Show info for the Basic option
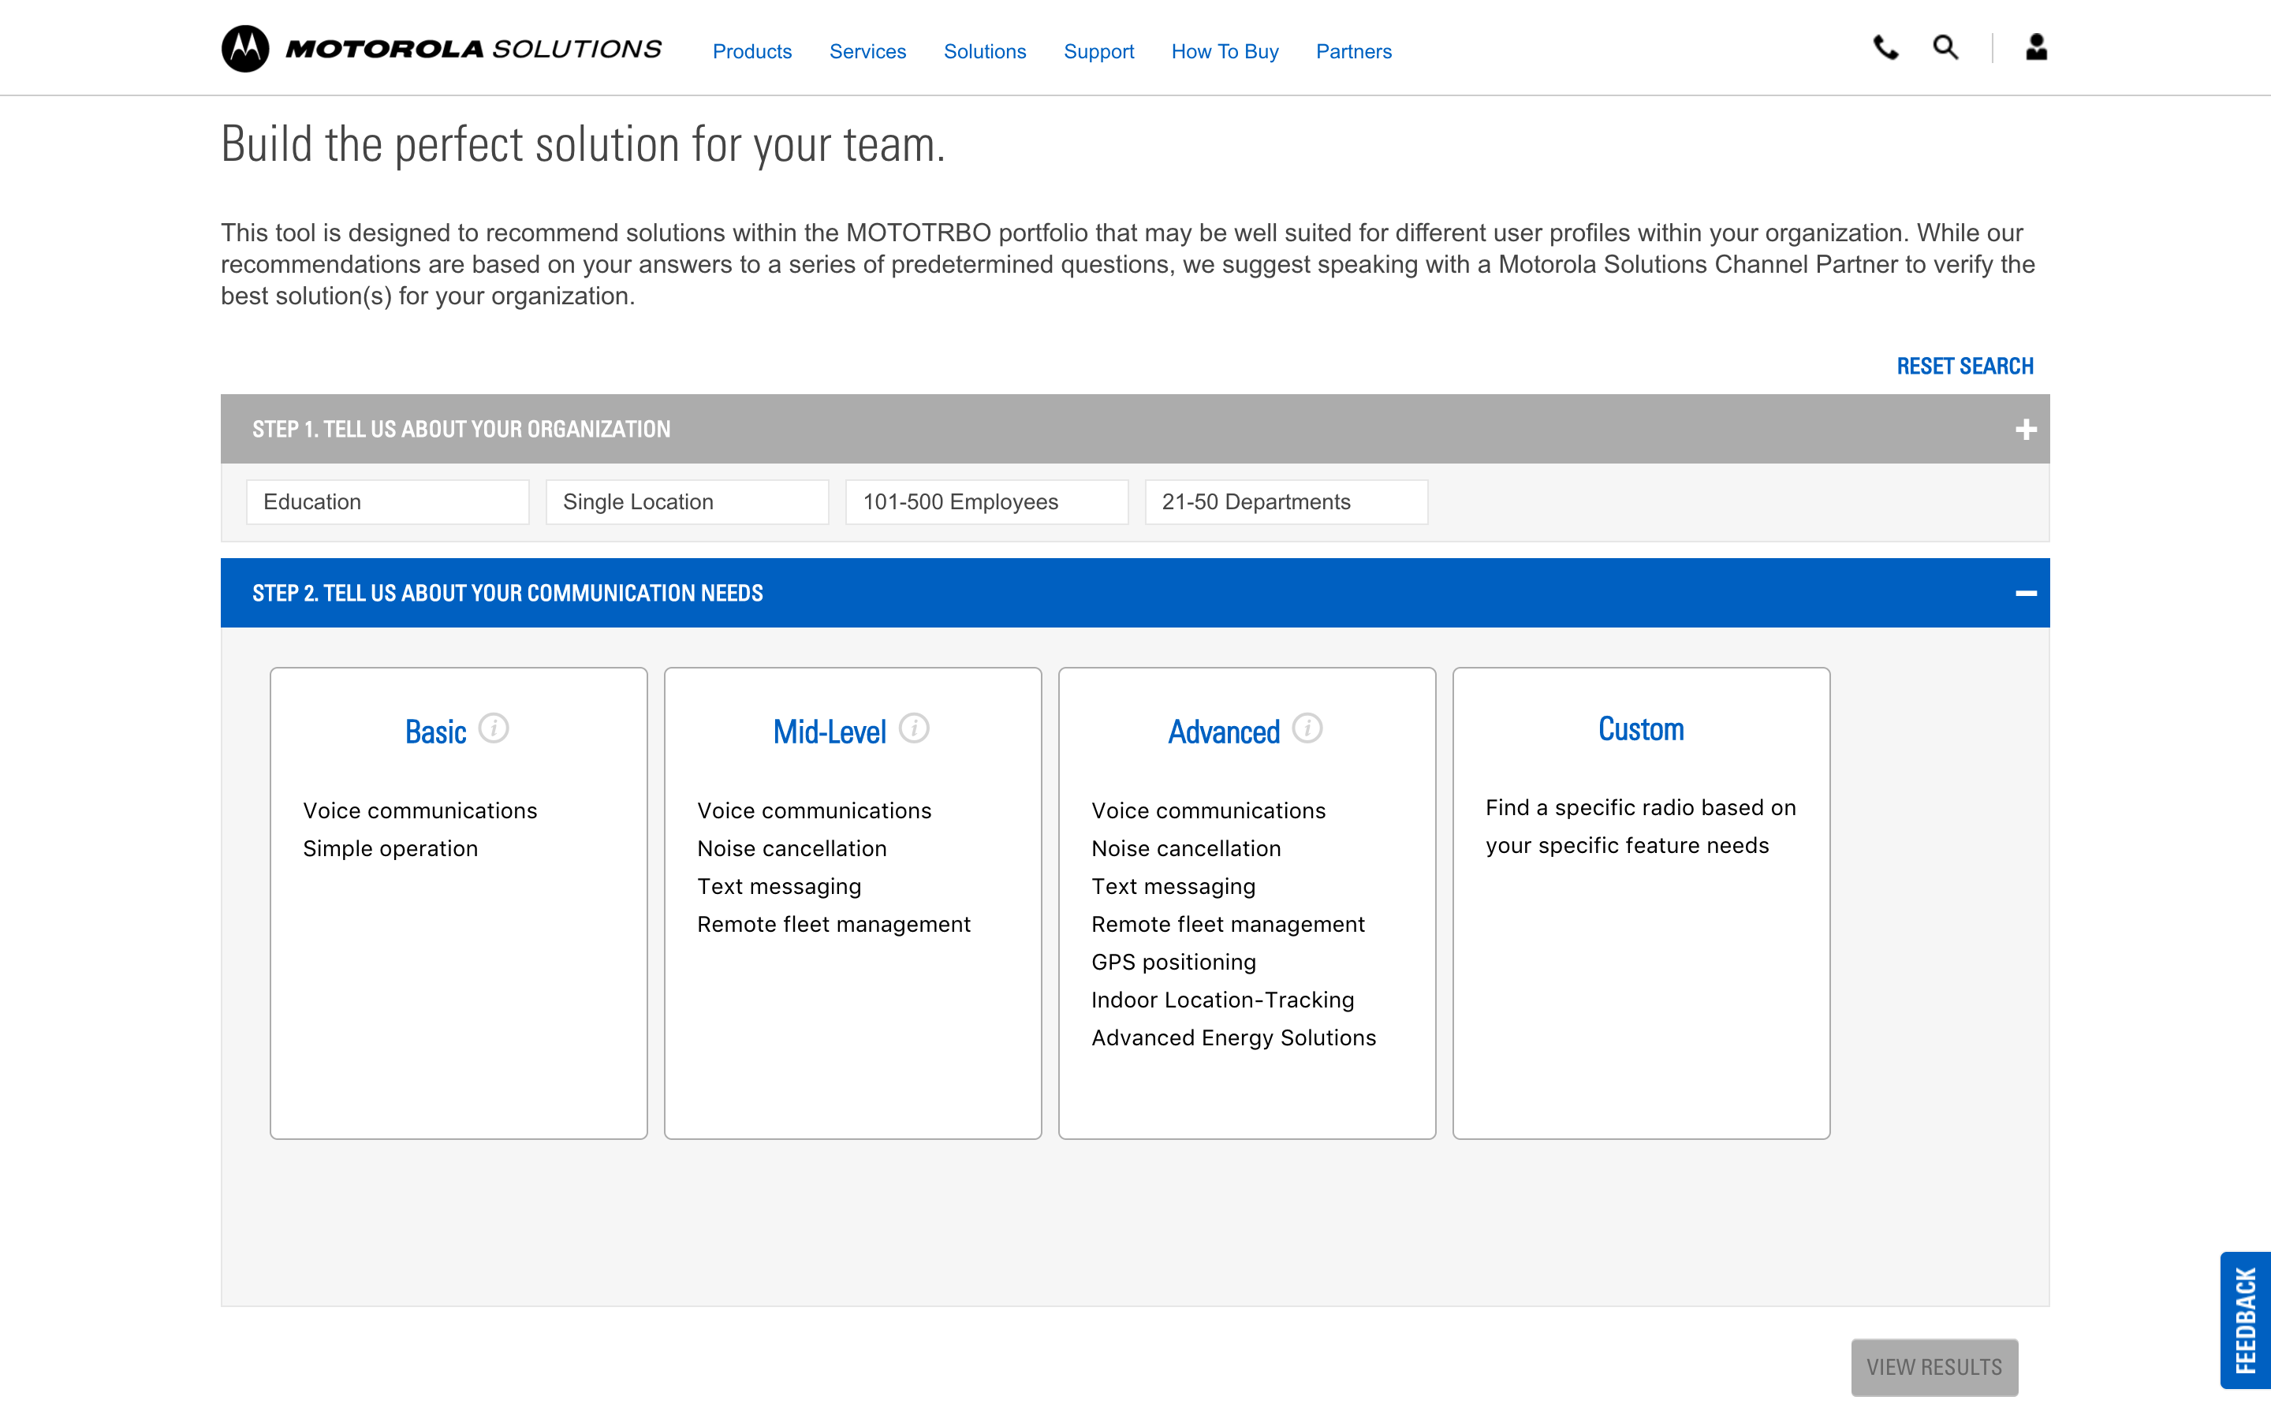 tap(494, 728)
